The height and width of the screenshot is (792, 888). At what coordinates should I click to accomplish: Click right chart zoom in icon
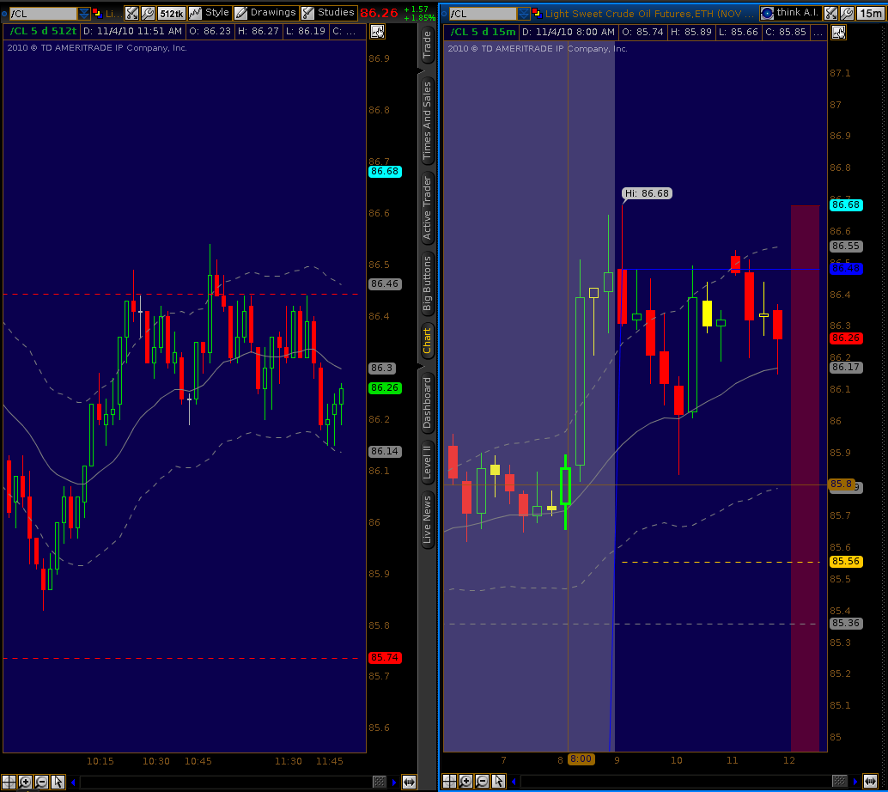(x=465, y=782)
